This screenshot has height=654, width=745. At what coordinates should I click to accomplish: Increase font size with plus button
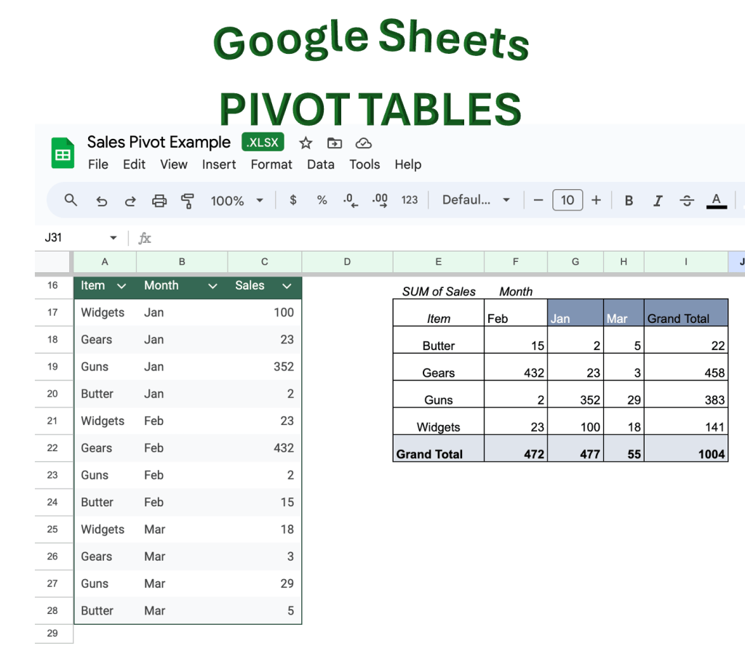[596, 200]
